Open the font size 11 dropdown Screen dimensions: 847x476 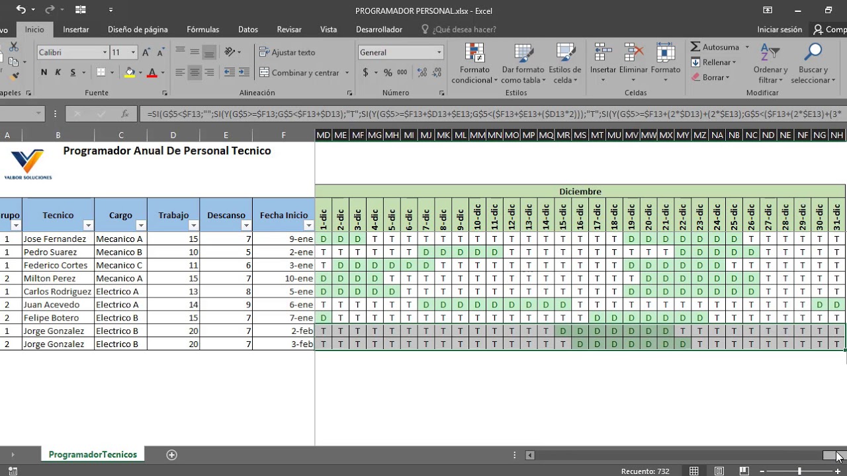tap(133, 52)
